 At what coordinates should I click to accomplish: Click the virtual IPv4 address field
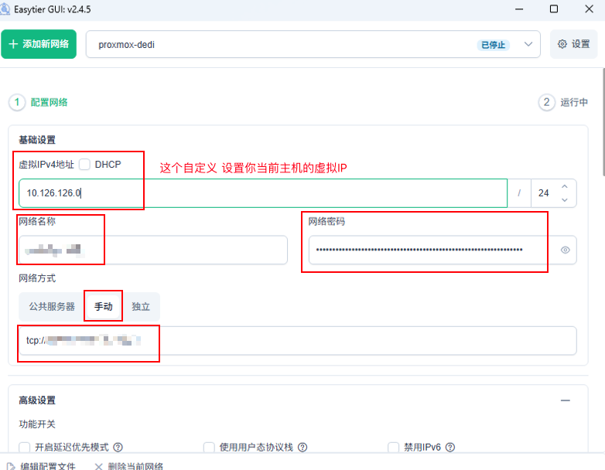click(x=262, y=193)
